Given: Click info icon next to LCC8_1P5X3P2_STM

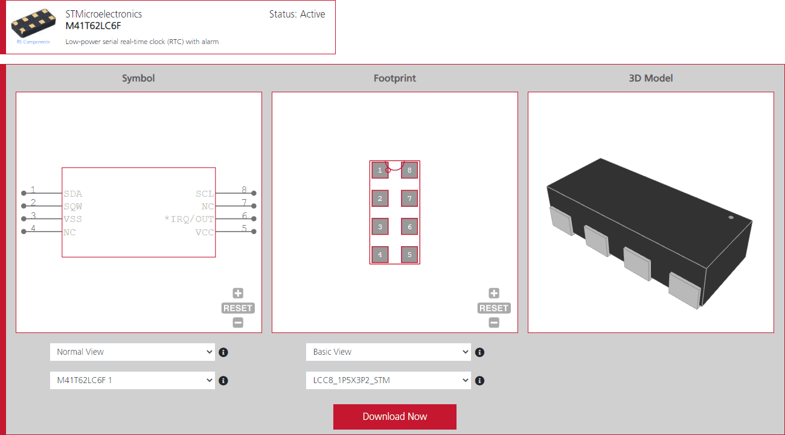Looking at the screenshot, I should click(x=479, y=381).
